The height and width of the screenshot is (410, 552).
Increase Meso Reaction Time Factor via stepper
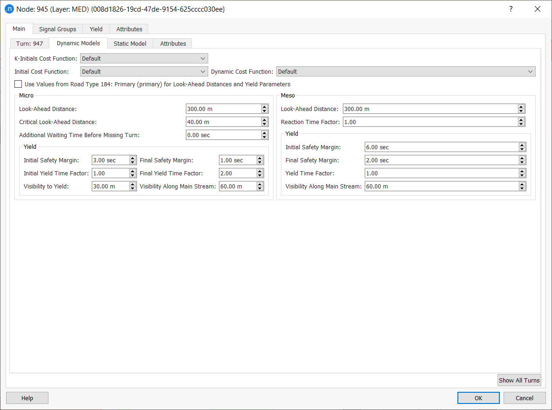[x=521, y=120]
